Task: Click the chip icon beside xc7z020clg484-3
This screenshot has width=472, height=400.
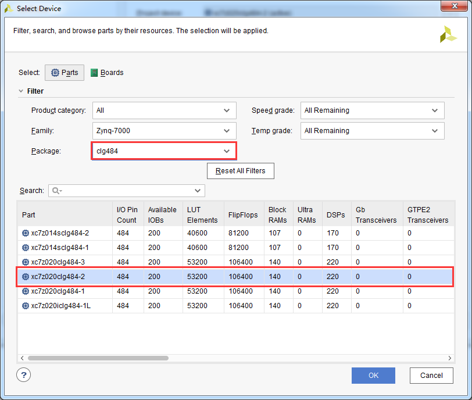Action: 26,262
